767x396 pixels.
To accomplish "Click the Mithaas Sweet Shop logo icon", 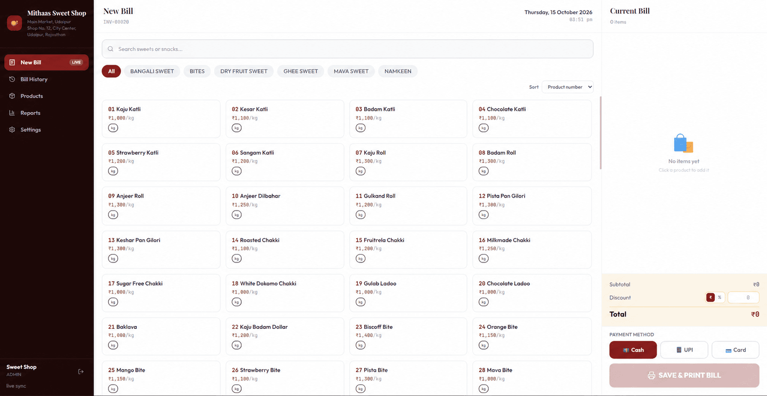I will point(14,23).
